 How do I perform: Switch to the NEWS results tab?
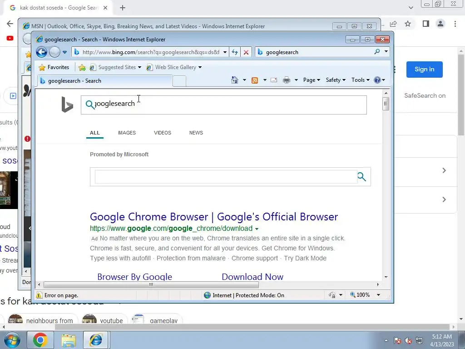pyautogui.click(x=196, y=133)
